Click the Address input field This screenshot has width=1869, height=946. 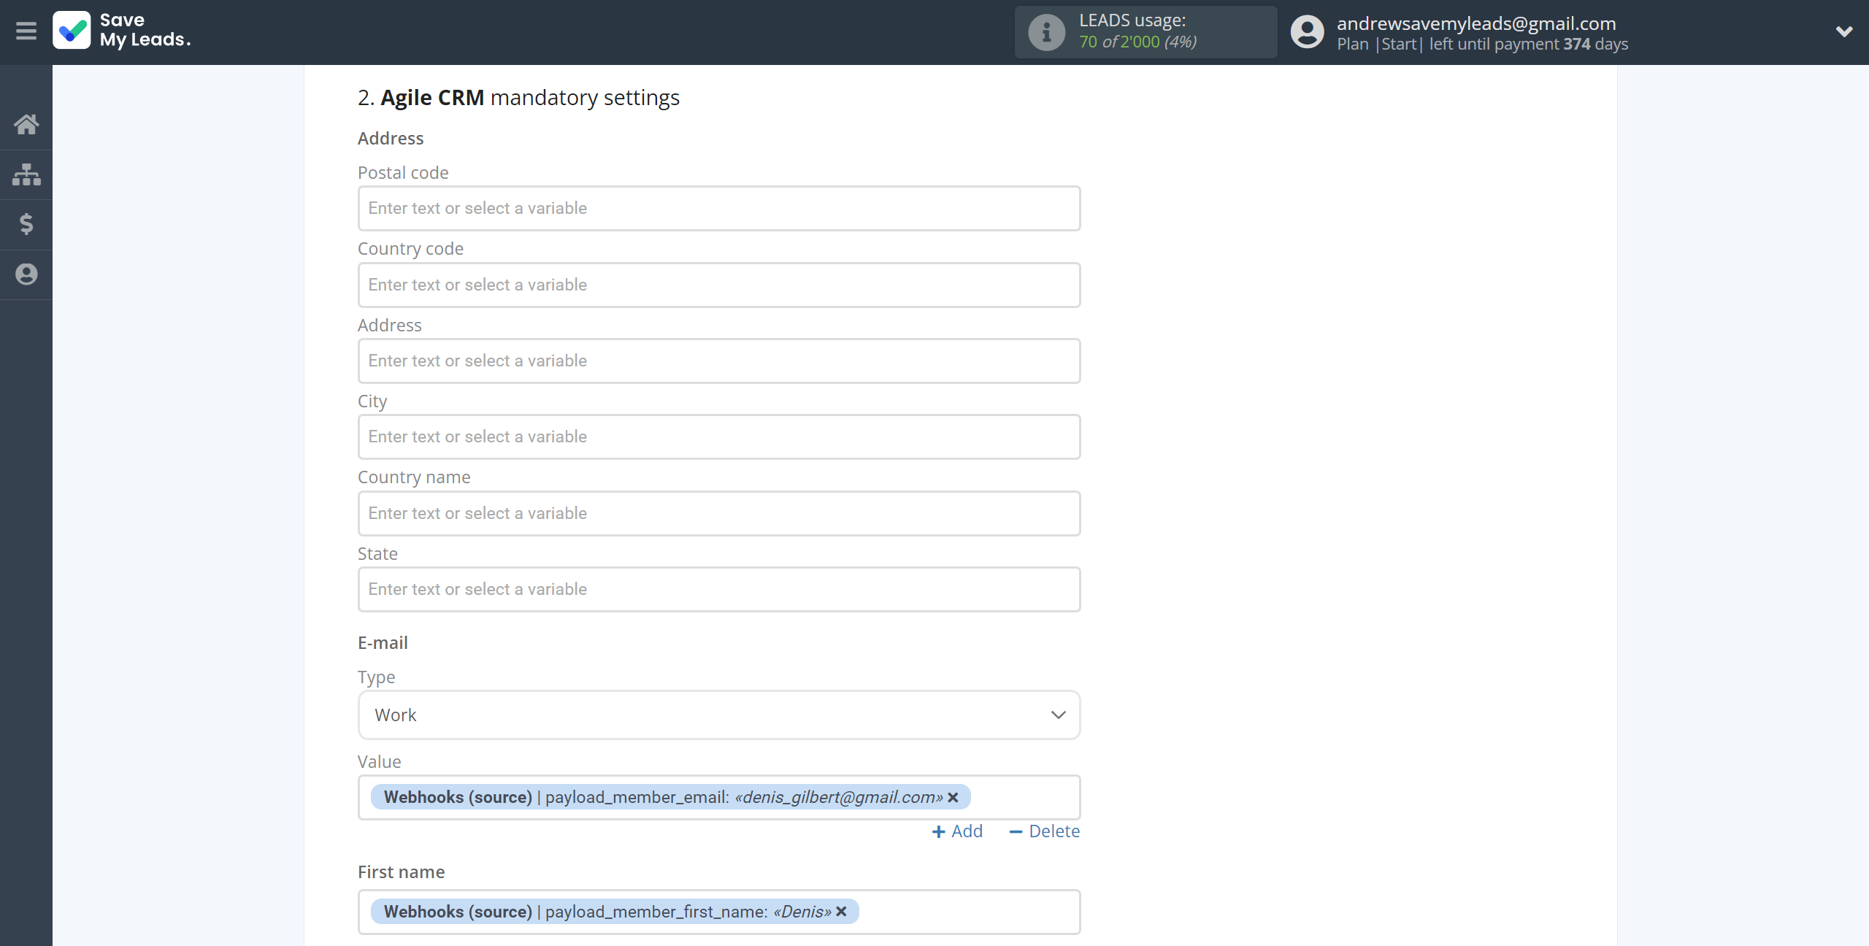pyautogui.click(x=719, y=361)
